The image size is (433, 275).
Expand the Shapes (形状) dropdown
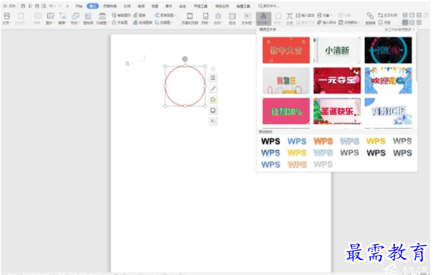pyautogui.click(x=75, y=18)
